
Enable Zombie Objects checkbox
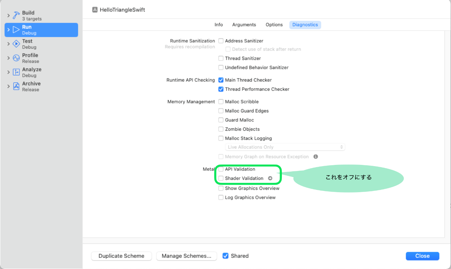(x=221, y=129)
